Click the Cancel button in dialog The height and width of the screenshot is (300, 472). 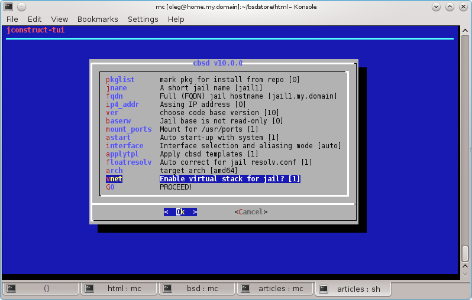tap(251, 212)
